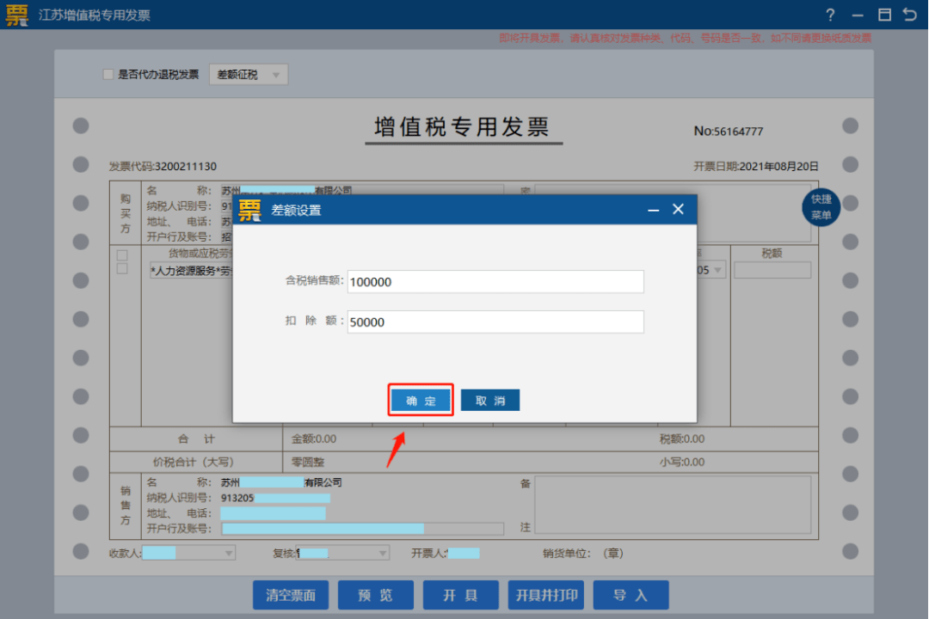Click the 含税销售额 input field

[495, 281]
